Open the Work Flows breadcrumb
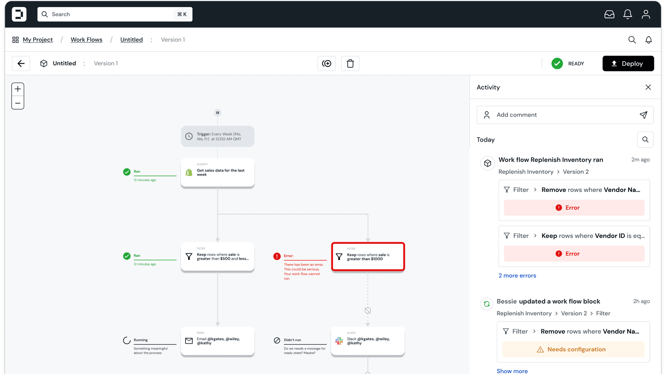The width and height of the screenshot is (666, 374). (86, 39)
